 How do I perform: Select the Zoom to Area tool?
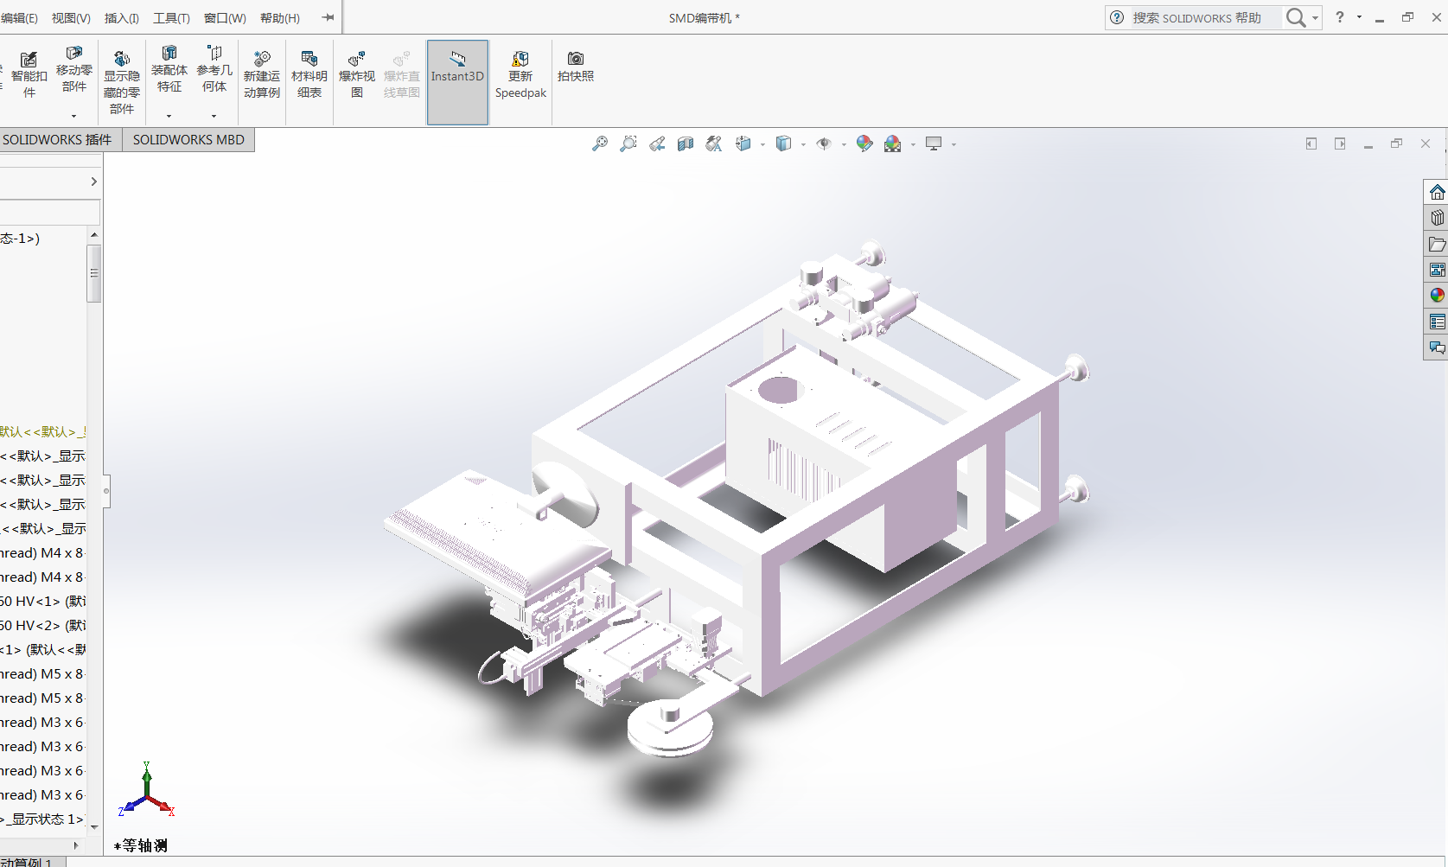click(628, 144)
